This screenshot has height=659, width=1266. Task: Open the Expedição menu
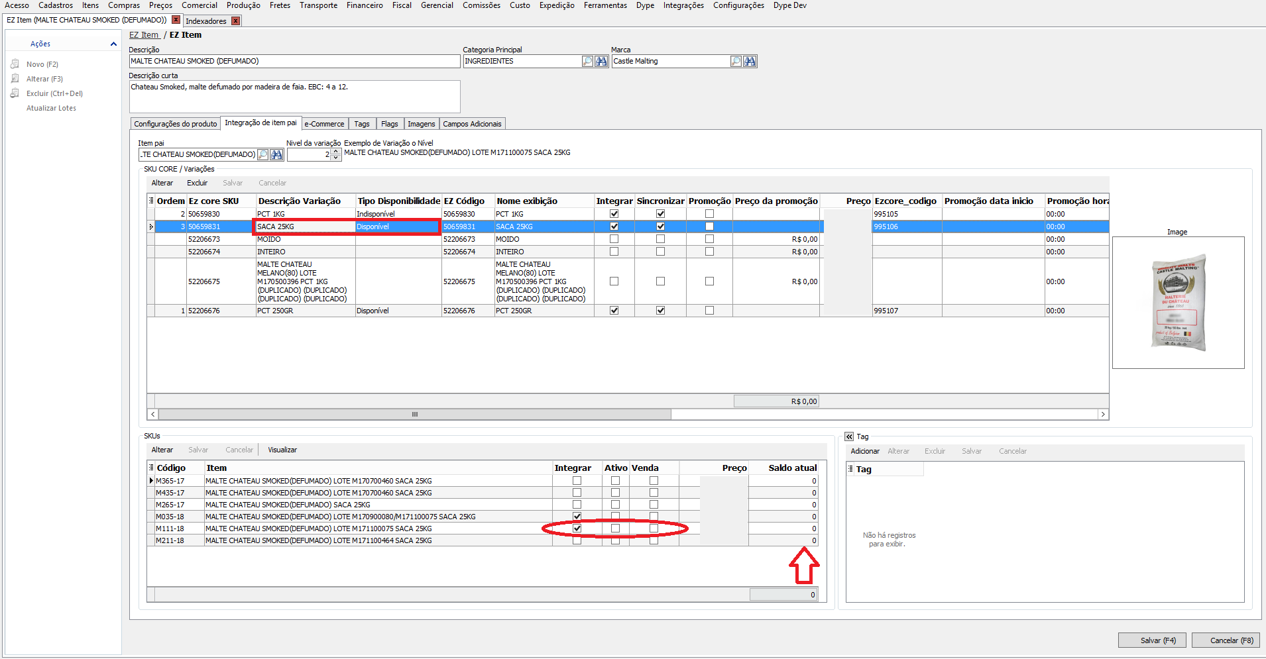(x=557, y=5)
